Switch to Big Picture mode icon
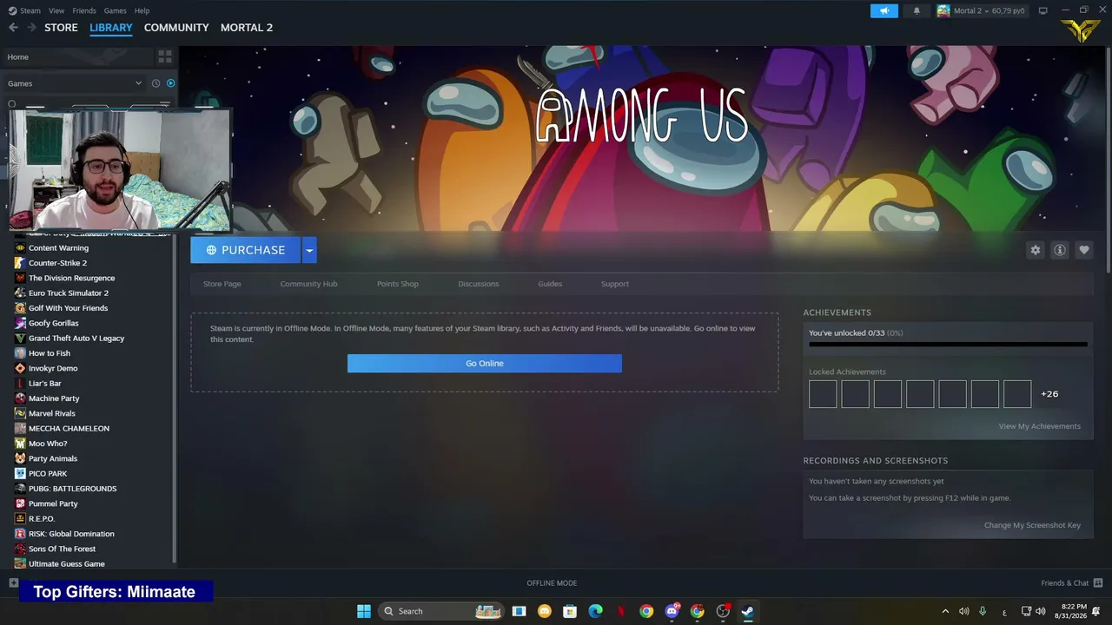This screenshot has height=625, width=1112. click(x=1043, y=10)
